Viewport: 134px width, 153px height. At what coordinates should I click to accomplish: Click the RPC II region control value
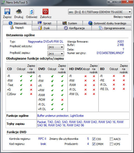(x=42, y=139)
